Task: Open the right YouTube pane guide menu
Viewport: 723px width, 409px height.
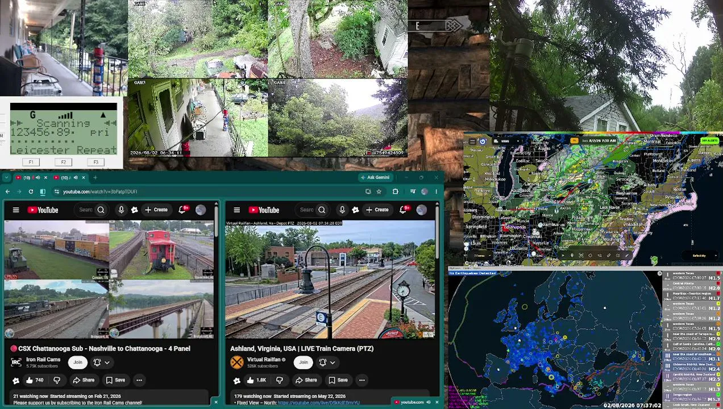Action: (237, 210)
